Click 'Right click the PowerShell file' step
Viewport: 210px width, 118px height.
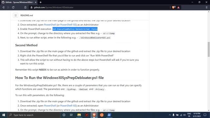click(67, 55)
